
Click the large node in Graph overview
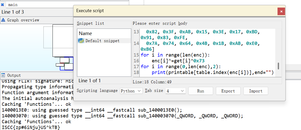63,41
